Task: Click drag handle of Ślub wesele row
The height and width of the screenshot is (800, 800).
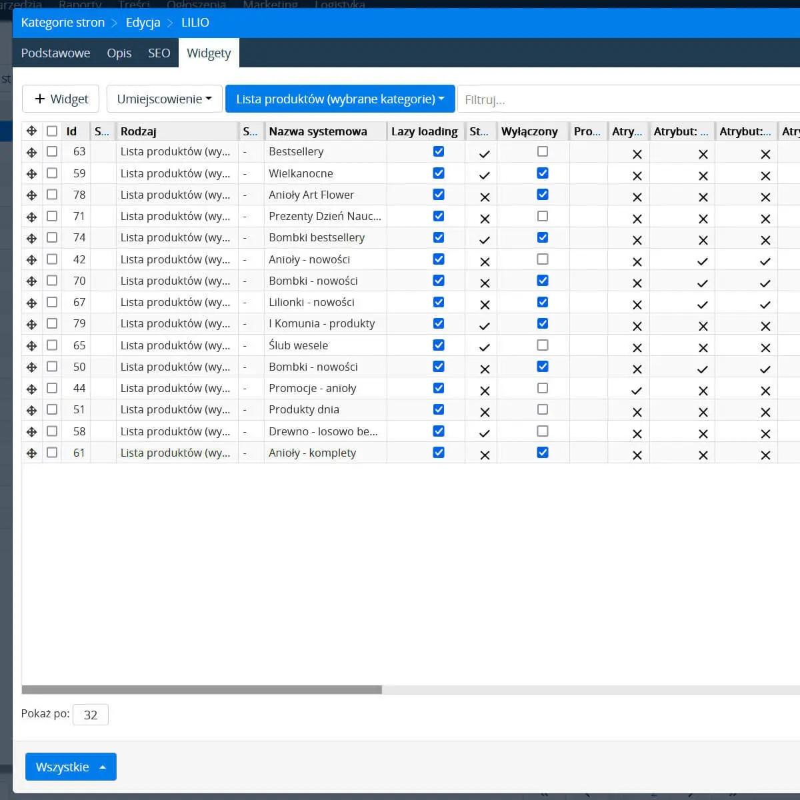Action: click(31, 346)
